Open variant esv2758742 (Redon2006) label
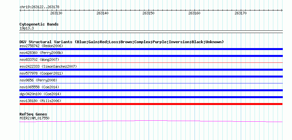Screen dimensions: 292x140 point(41,46)
